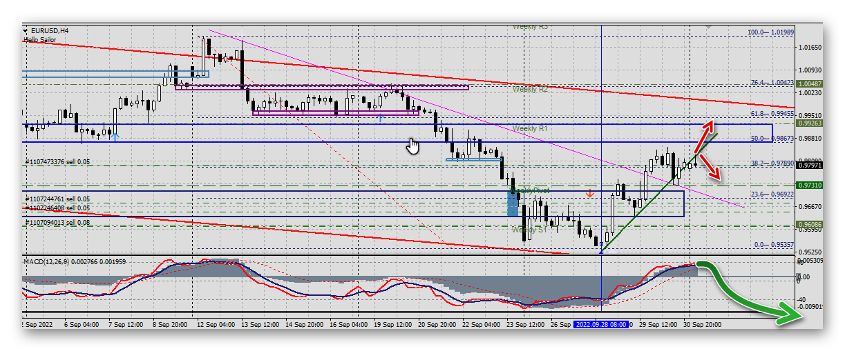
Task: Select the blue up arrow near the 7 Sep candles
Action: pos(115,136)
